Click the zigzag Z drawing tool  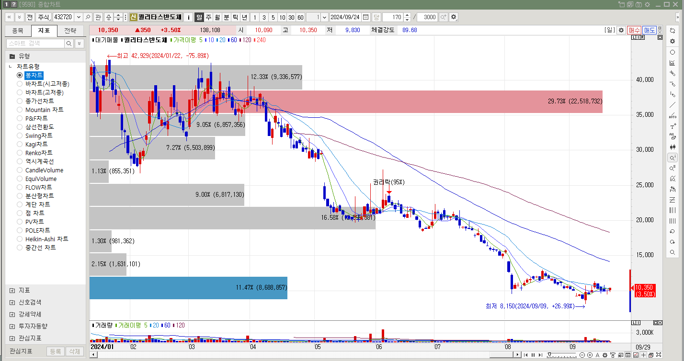pos(673,200)
